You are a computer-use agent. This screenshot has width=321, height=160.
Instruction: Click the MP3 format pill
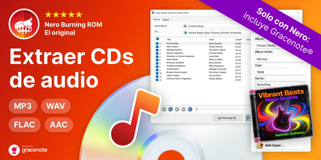click(24, 106)
